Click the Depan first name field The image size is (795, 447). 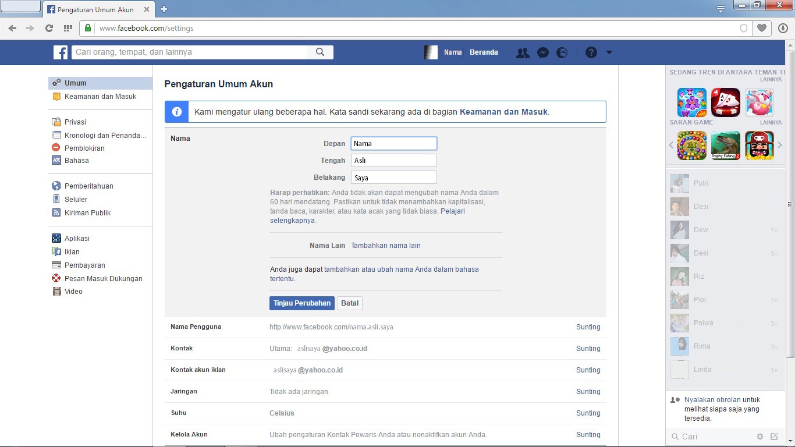point(394,144)
